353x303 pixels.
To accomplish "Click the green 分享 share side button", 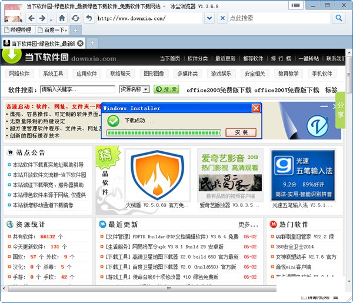I will pyautogui.click(x=341, y=110).
